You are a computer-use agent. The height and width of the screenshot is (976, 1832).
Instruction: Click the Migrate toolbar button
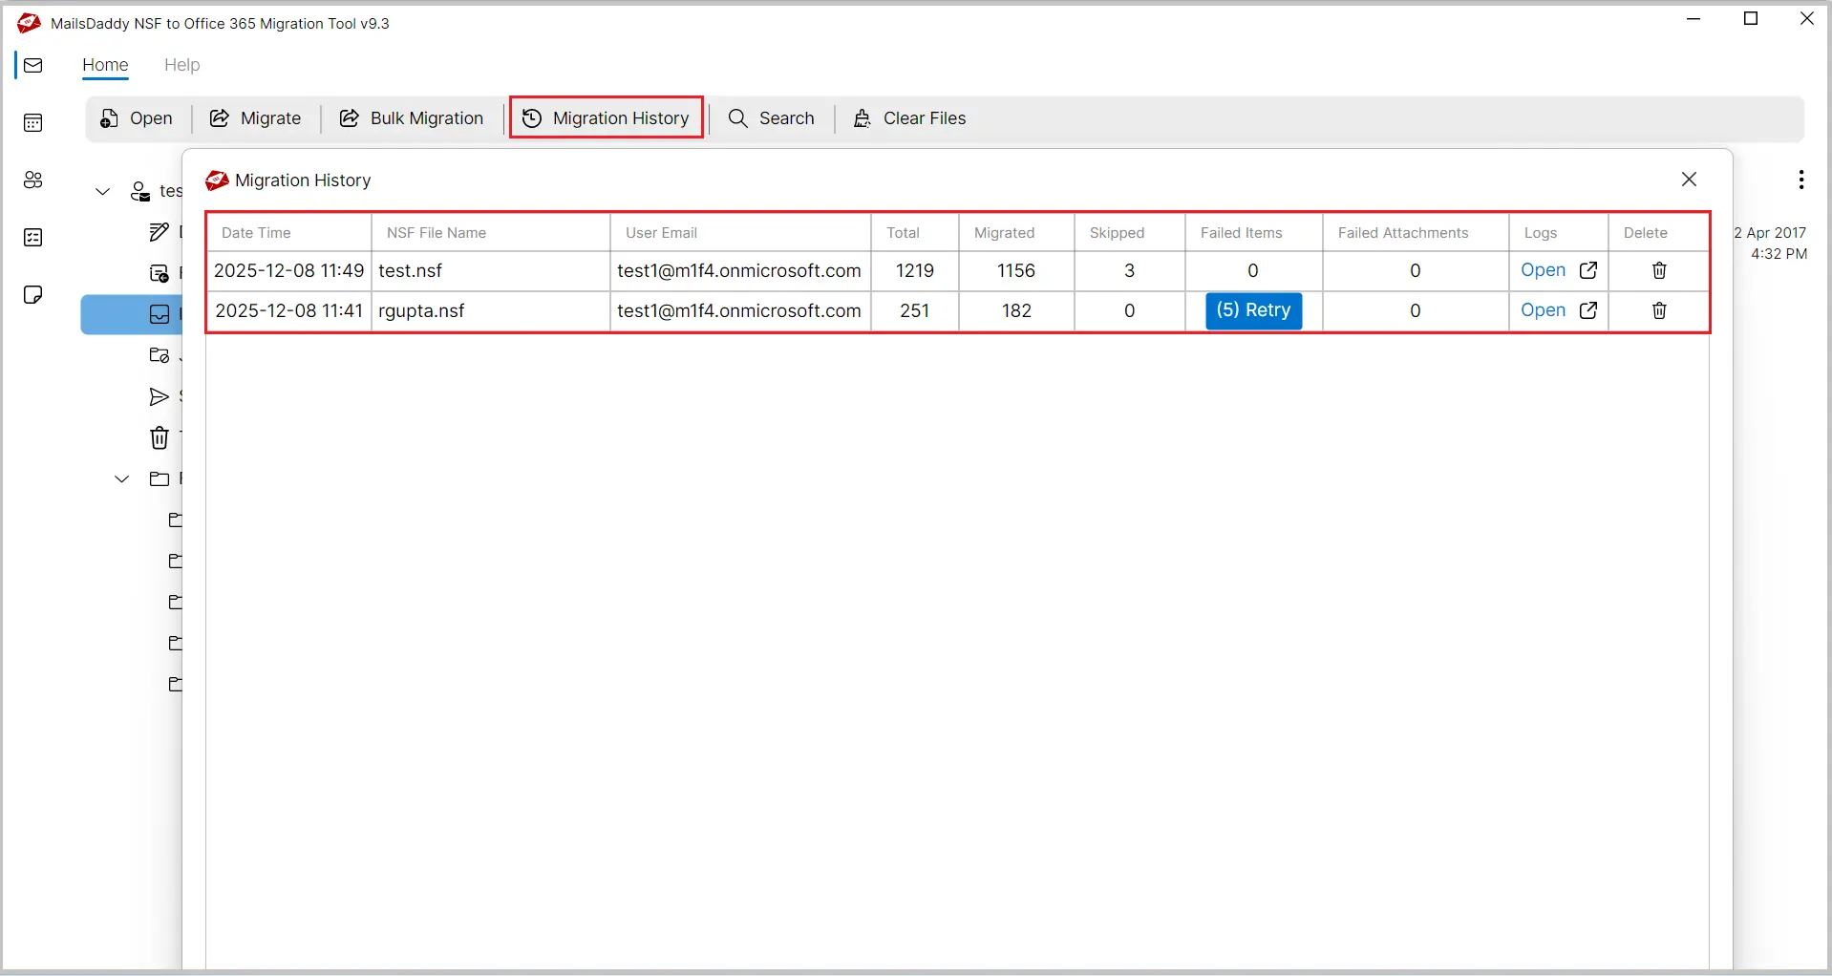point(256,118)
